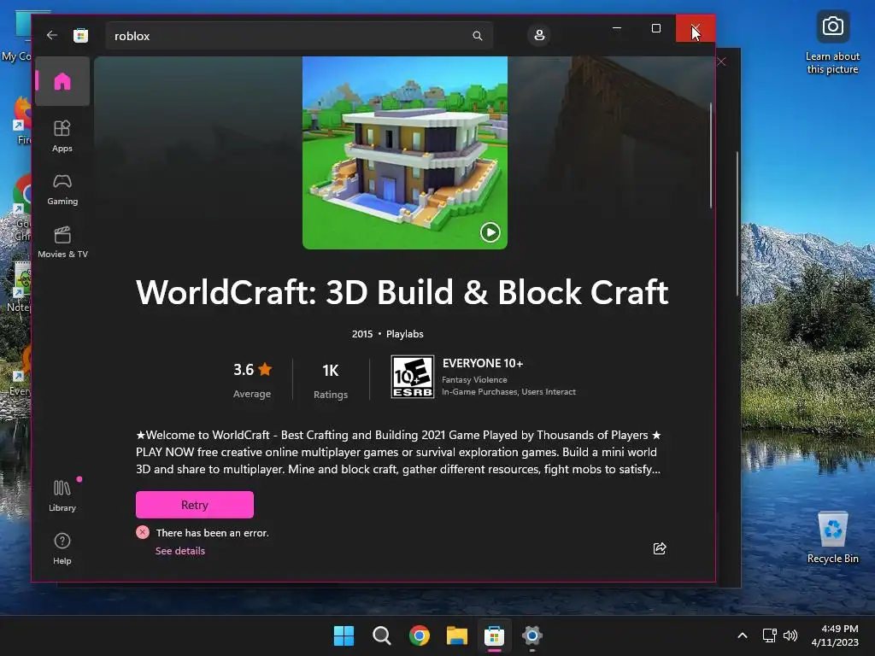The width and height of the screenshot is (875, 656).
Task: Click the search magnifier icon
Action: point(477,36)
